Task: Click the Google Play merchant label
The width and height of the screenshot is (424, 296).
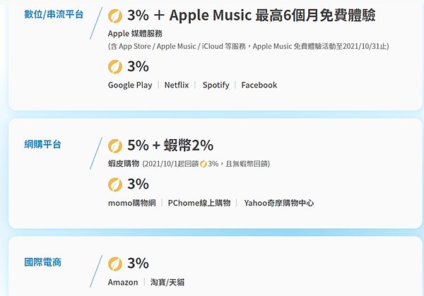Action: coord(130,85)
